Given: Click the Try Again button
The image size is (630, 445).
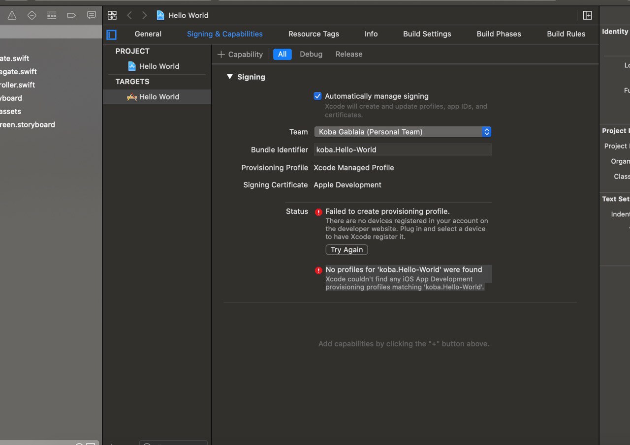Looking at the screenshot, I should tap(346, 250).
